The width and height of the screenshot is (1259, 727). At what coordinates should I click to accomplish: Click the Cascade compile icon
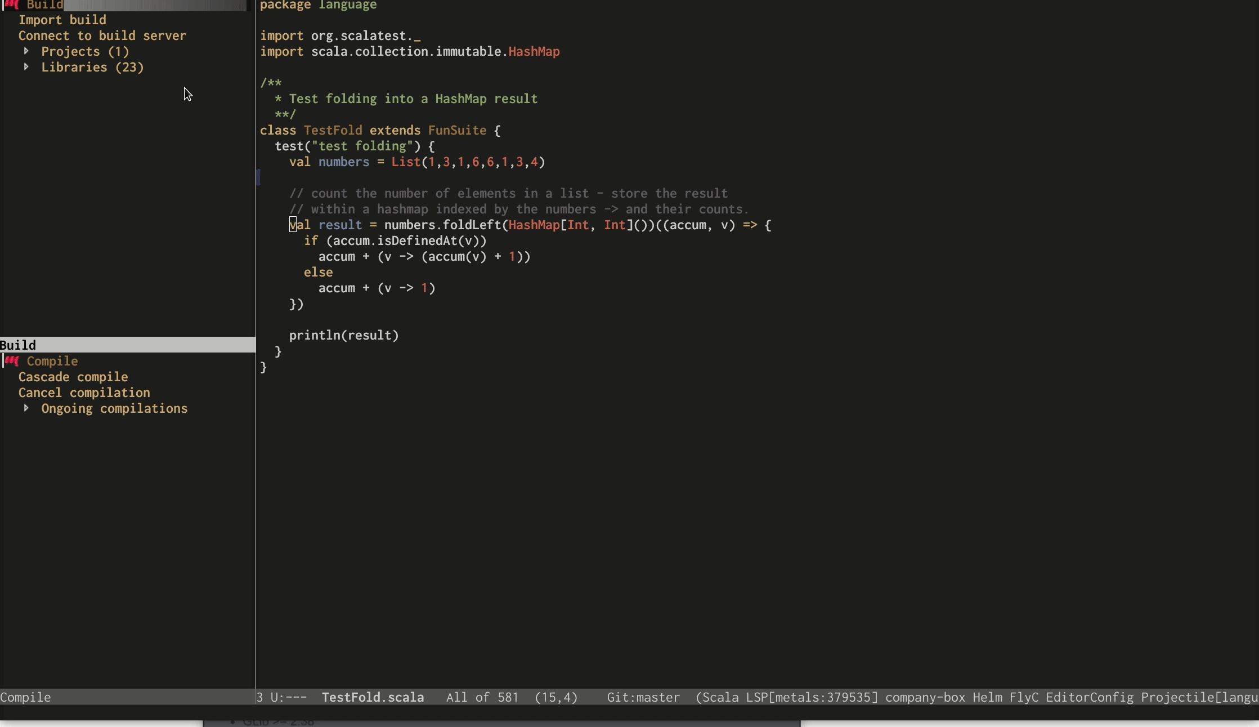pos(73,377)
